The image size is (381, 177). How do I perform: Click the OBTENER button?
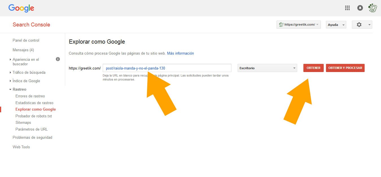pos(314,68)
